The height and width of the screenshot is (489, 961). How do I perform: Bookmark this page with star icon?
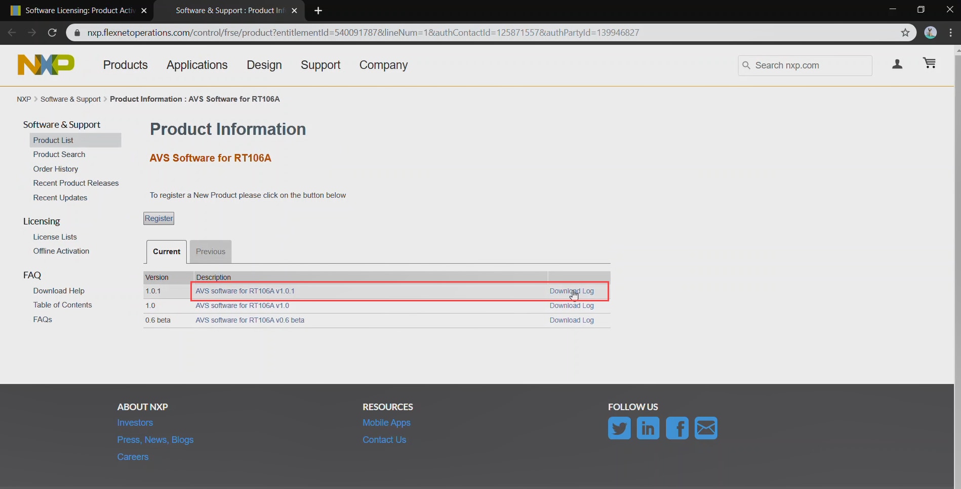pos(905,33)
